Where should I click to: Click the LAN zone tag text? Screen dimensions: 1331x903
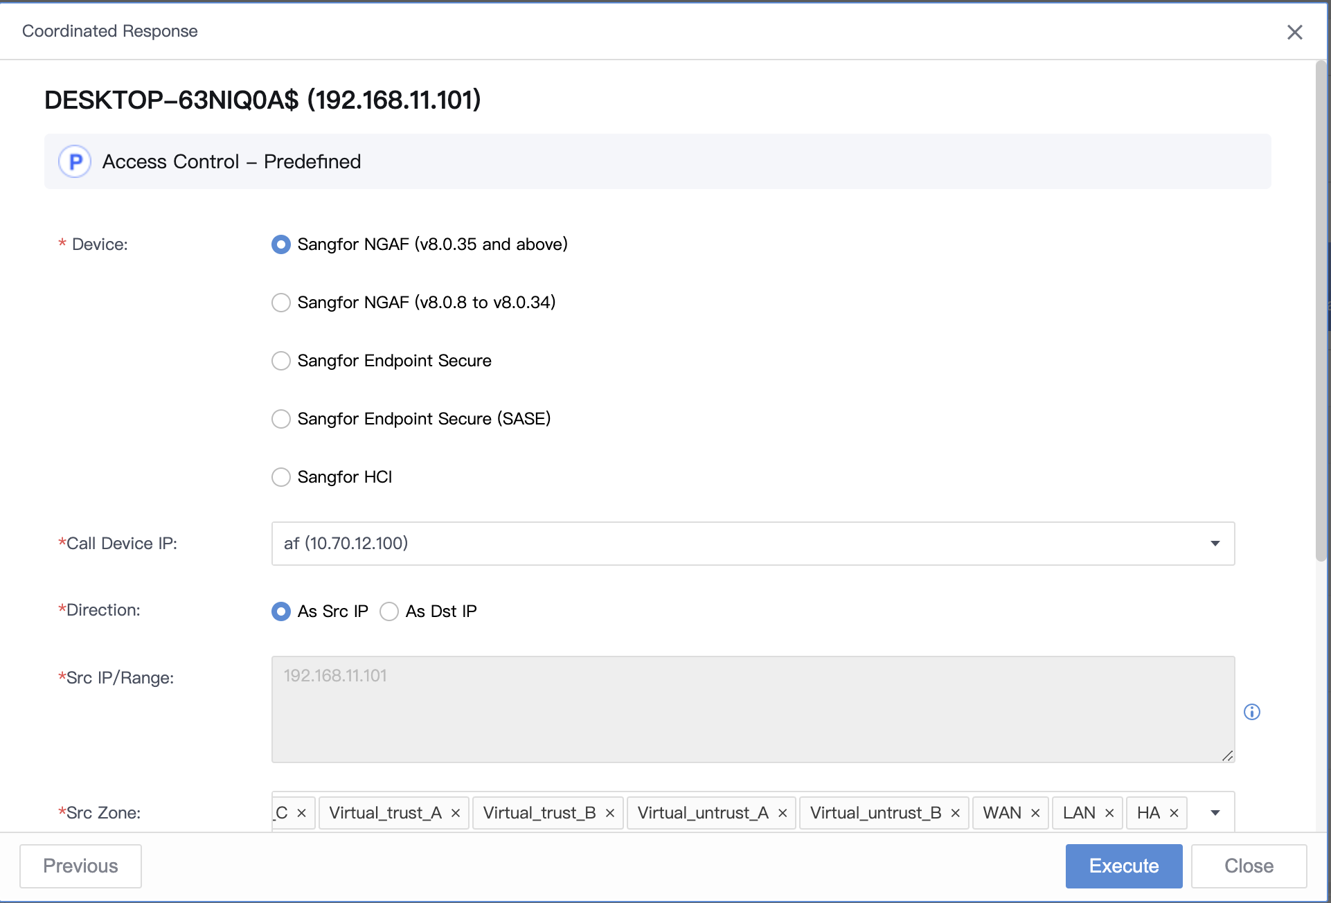coord(1079,813)
